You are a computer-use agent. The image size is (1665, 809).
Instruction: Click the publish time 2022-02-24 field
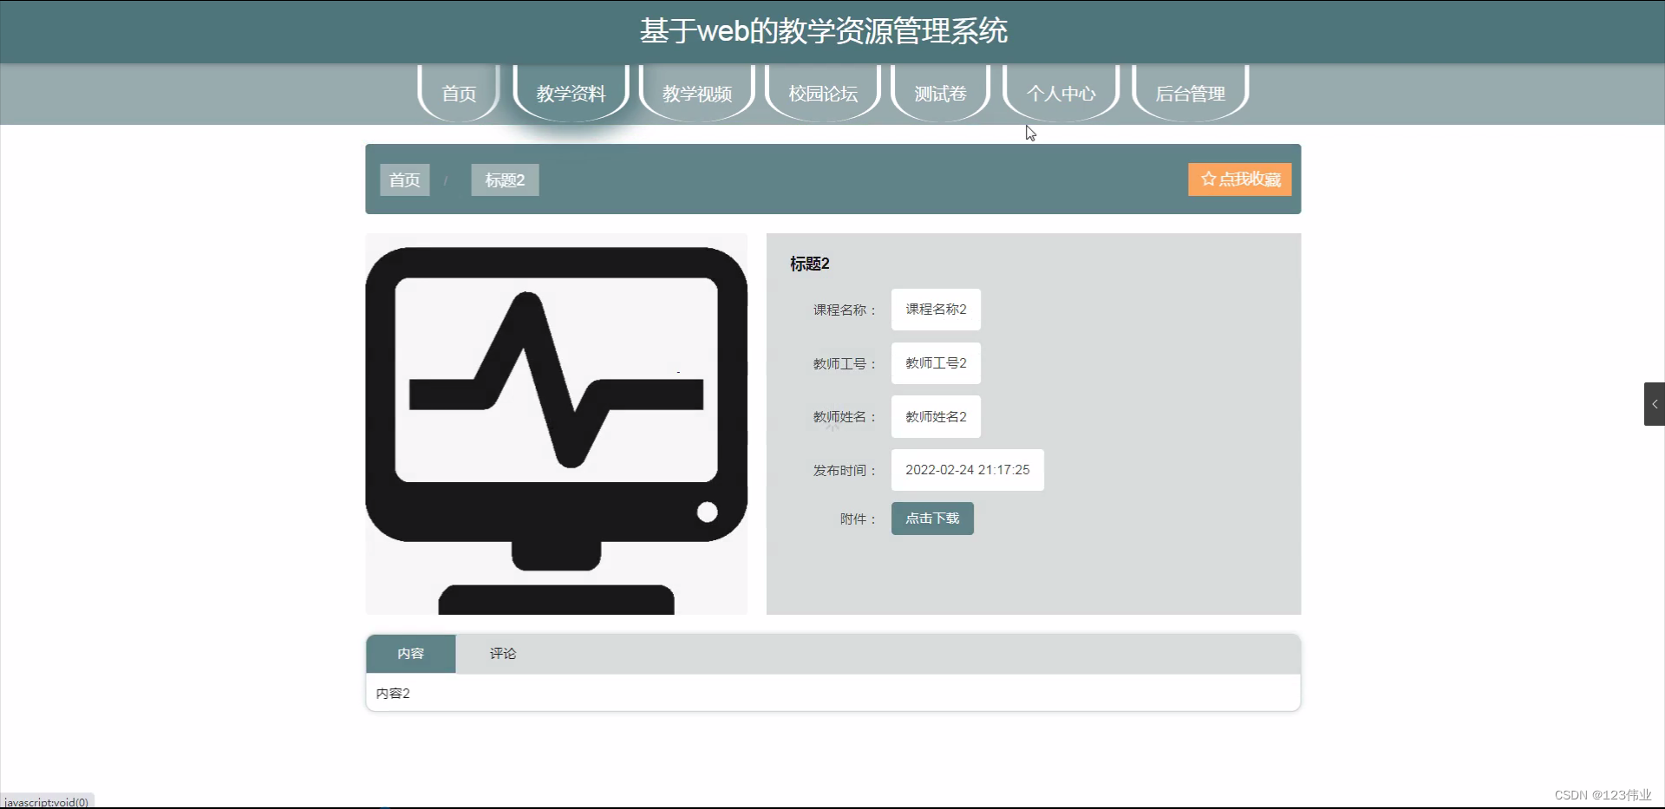pos(967,469)
